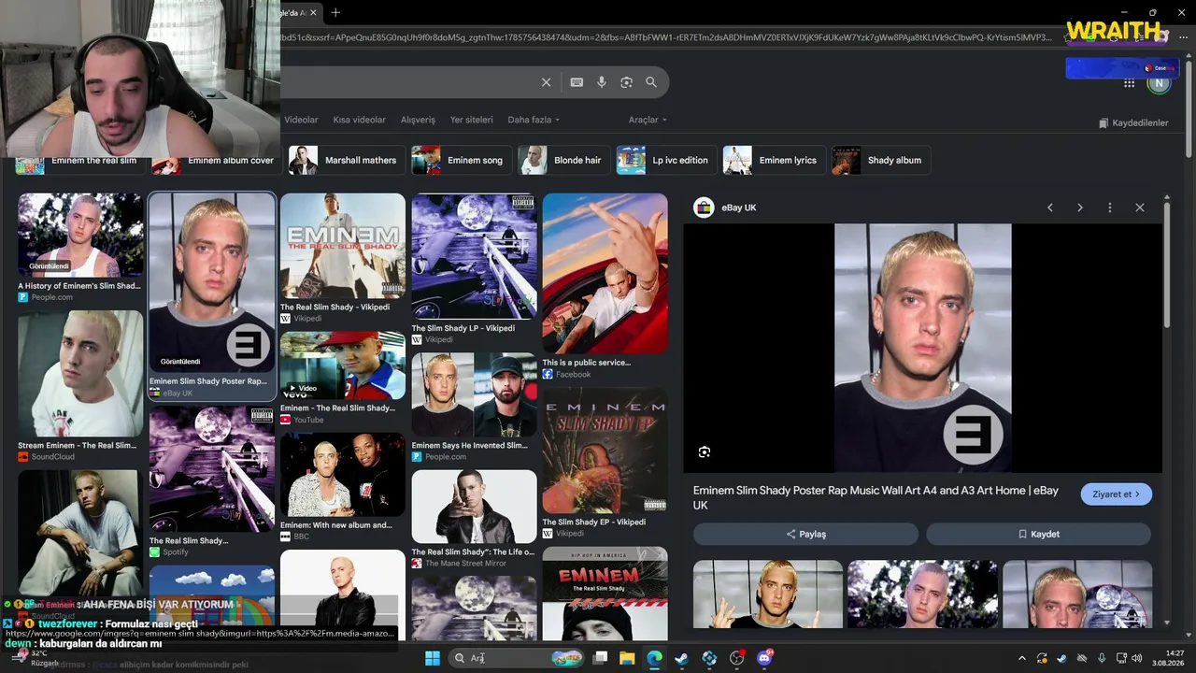The image size is (1196, 673).
Task: Open 'The Real Slim Shady - Vikipedi' image
Action: [x=343, y=247]
